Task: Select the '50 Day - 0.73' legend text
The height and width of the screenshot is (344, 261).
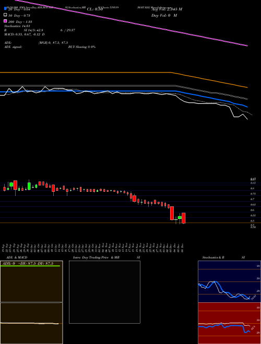Action: click(x=19, y=16)
